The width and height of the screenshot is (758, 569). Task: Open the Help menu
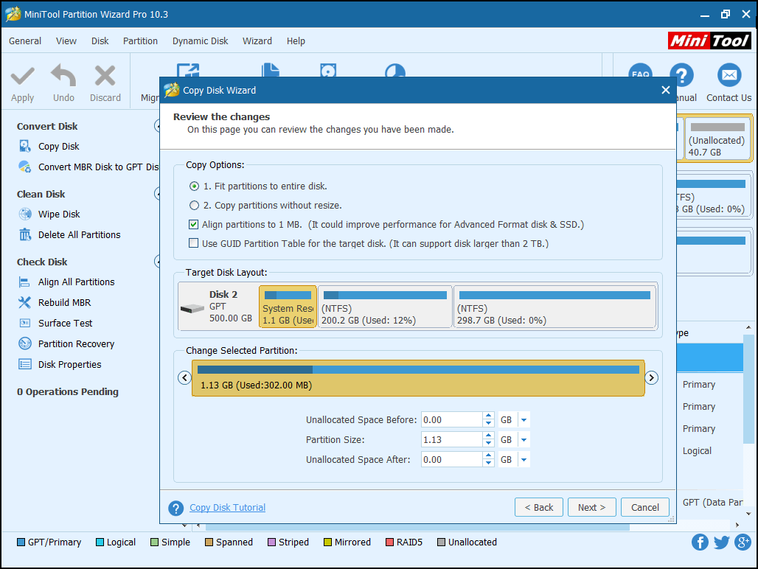point(296,41)
